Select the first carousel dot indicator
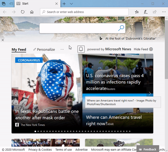This screenshot has height=152, width=168. (x=35, y=131)
